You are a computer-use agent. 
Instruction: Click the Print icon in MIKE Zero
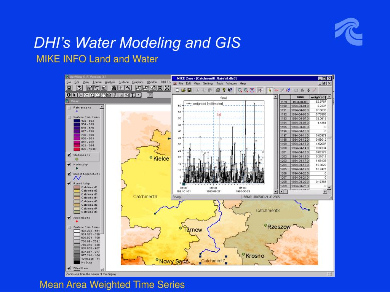(218, 90)
